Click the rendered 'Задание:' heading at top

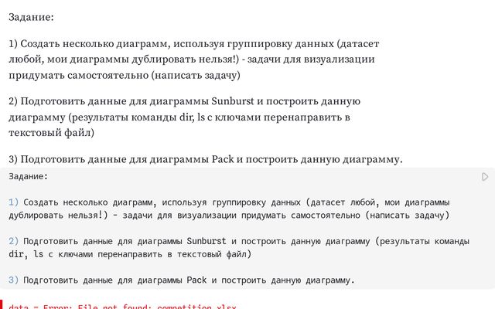(x=31, y=17)
